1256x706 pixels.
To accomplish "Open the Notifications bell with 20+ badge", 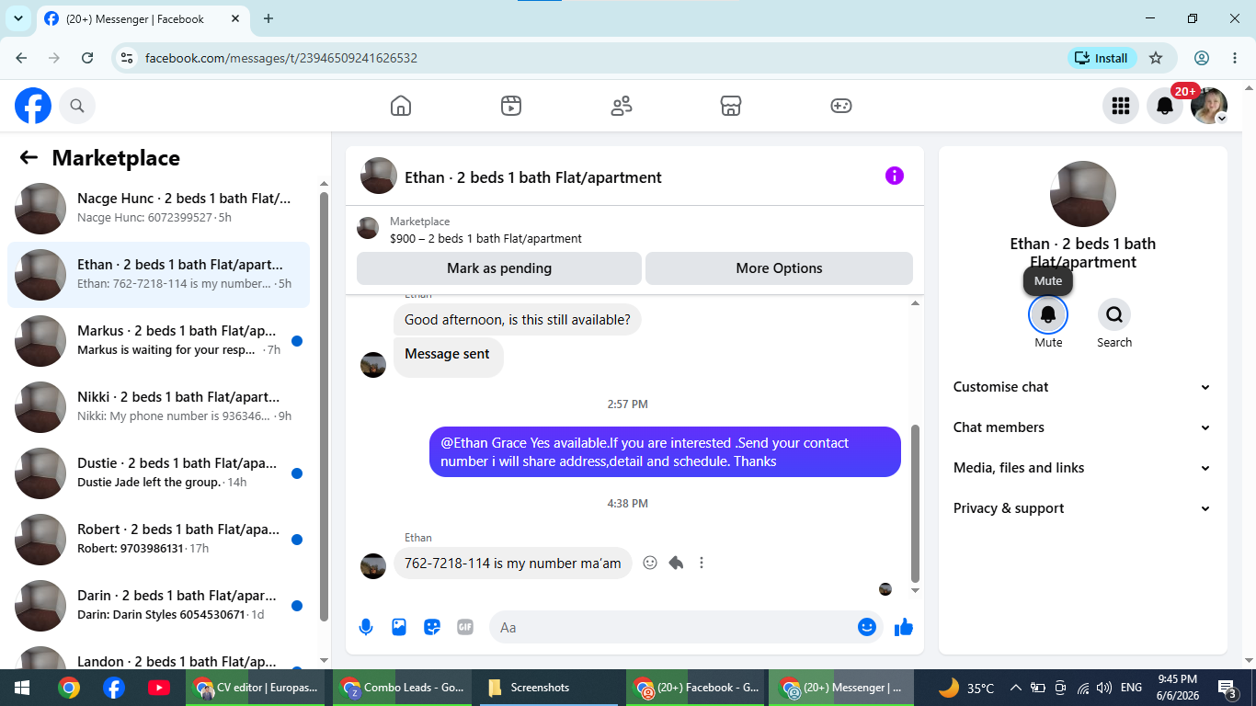I will 1165,106.
